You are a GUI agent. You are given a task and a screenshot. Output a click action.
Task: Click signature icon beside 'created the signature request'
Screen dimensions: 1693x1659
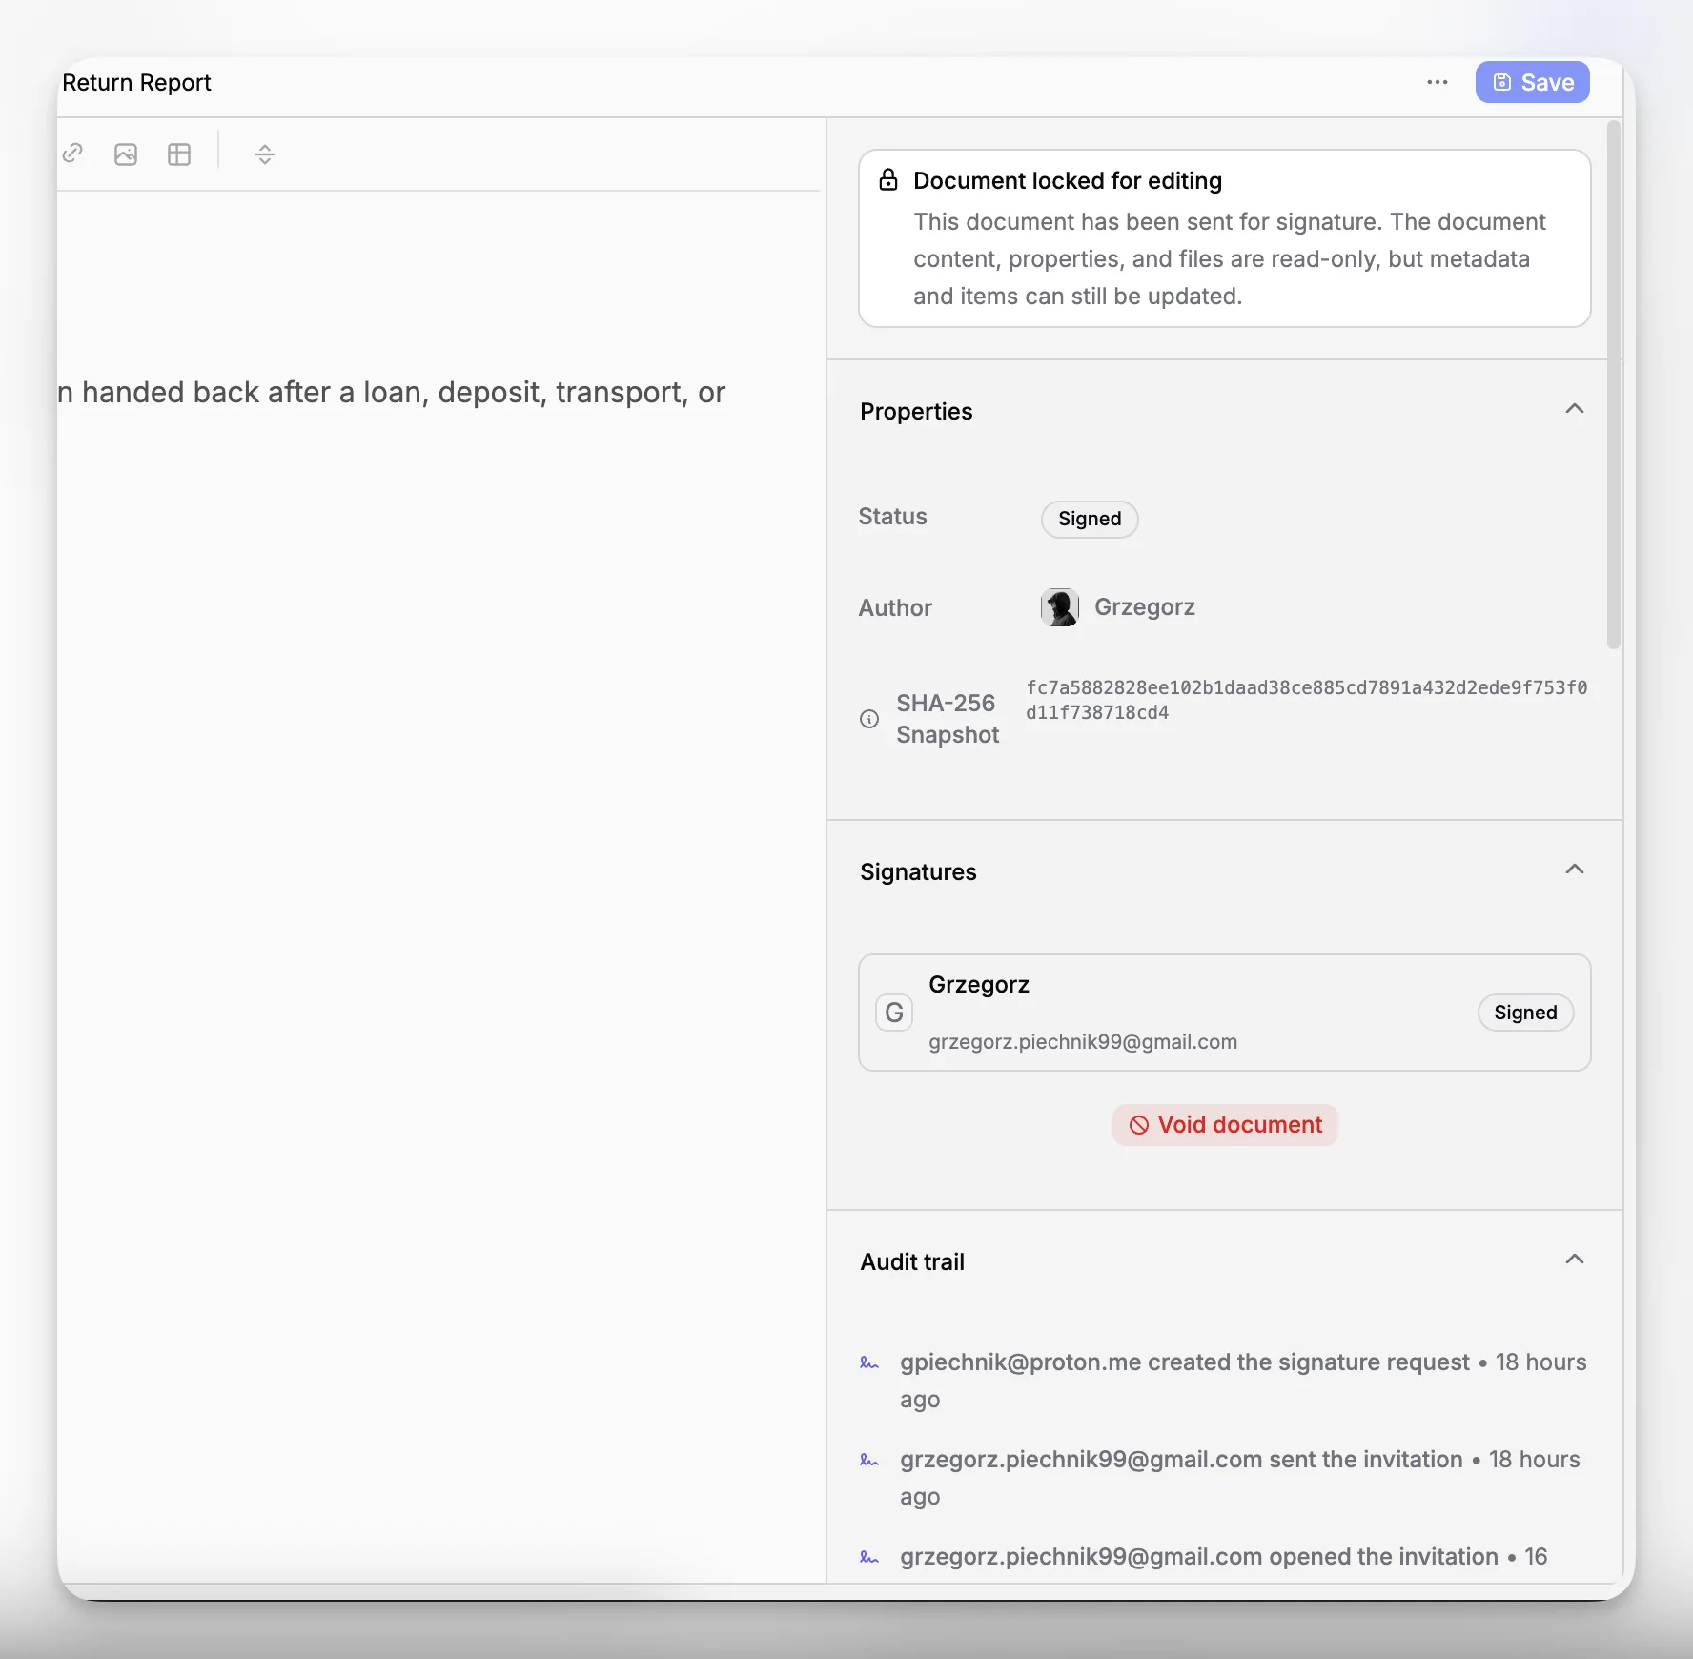click(869, 1363)
